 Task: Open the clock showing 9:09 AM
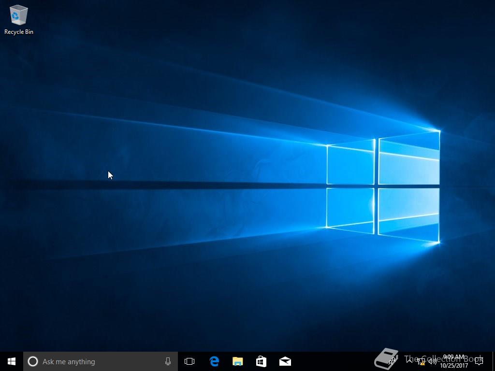pos(454,361)
